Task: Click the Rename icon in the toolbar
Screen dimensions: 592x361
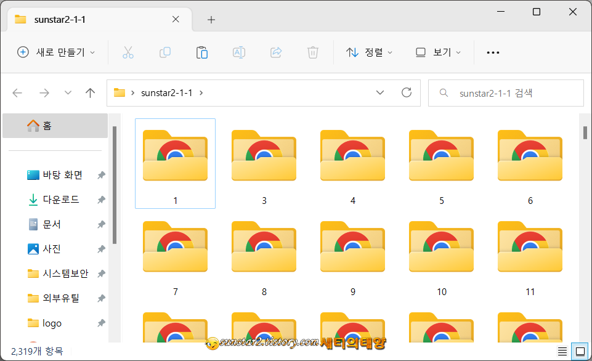Action: [238, 52]
